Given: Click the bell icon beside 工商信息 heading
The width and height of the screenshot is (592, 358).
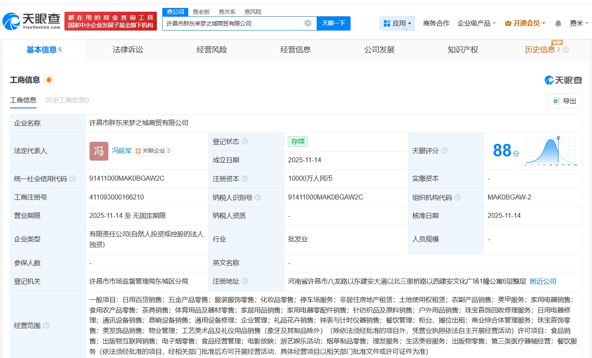Looking at the screenshot, I should click(x=49, y=80).
